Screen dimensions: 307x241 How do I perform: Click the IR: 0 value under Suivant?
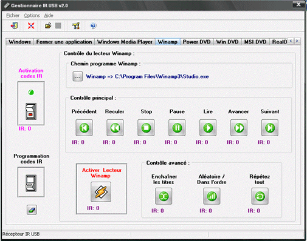coord(264,142)
